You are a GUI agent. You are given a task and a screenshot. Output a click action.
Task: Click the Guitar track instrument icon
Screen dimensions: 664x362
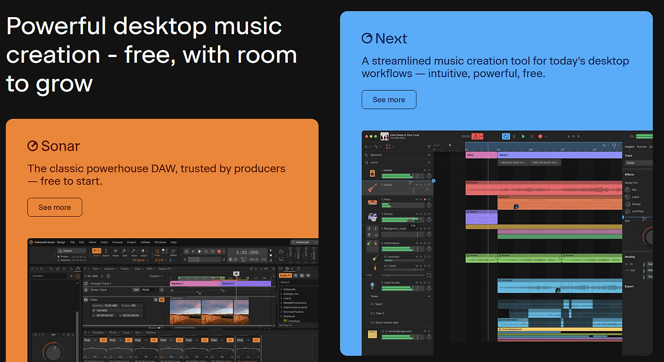(x=372, y=188)
